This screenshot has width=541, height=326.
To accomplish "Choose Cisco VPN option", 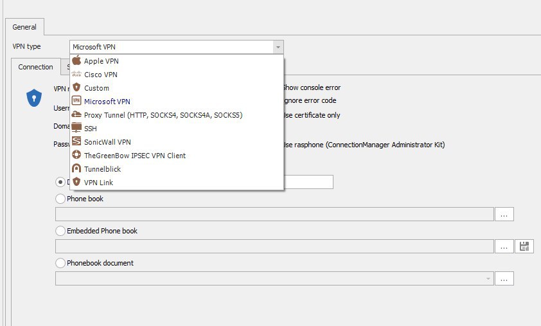I will click(177, 74).
